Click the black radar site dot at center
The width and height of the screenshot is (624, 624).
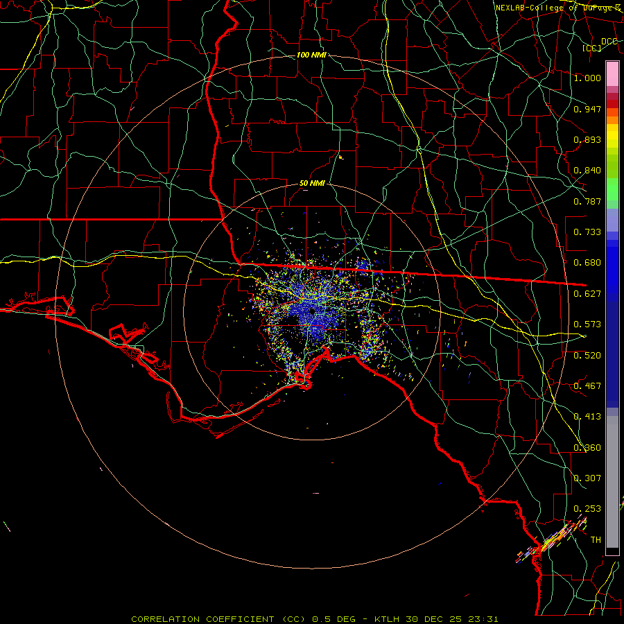tap(312, 311)
